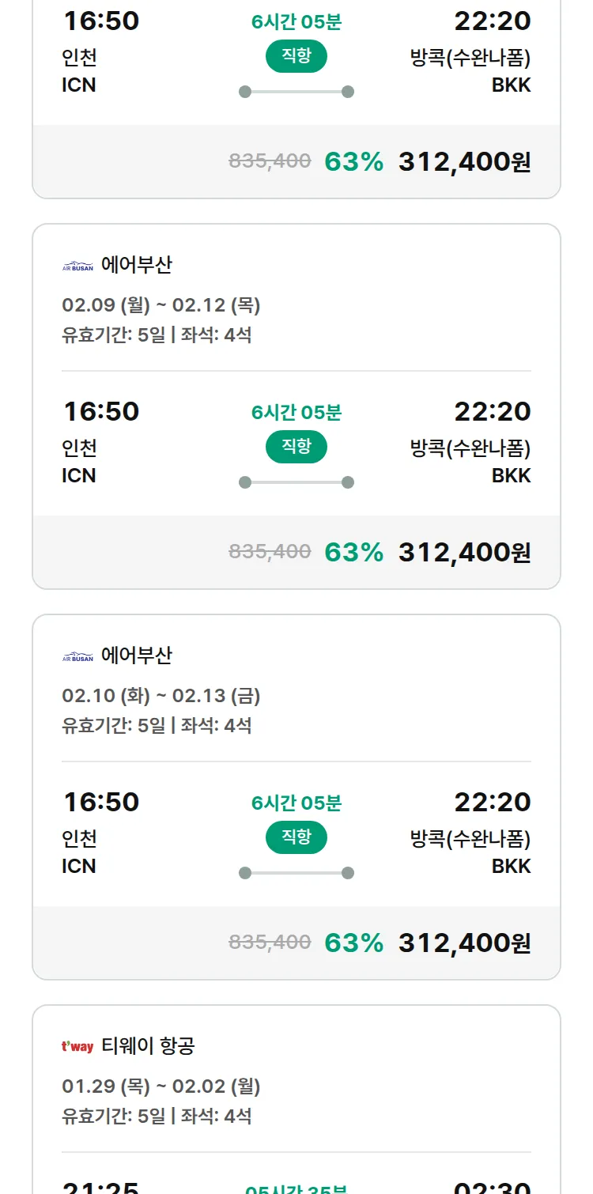The image size is (593, 1194).
Task: Select the 312,400원 price on the 02.10 flight
Action: point(464,943)
